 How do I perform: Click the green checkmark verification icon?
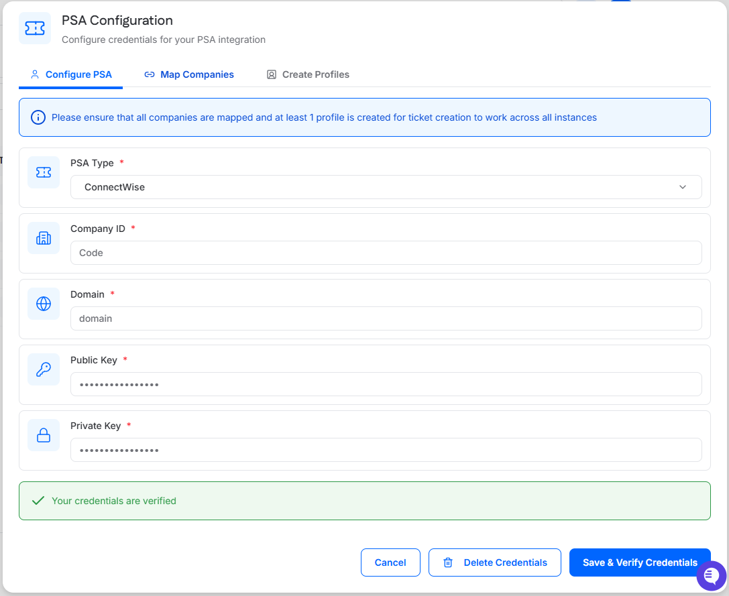click(x=38, y=501)
